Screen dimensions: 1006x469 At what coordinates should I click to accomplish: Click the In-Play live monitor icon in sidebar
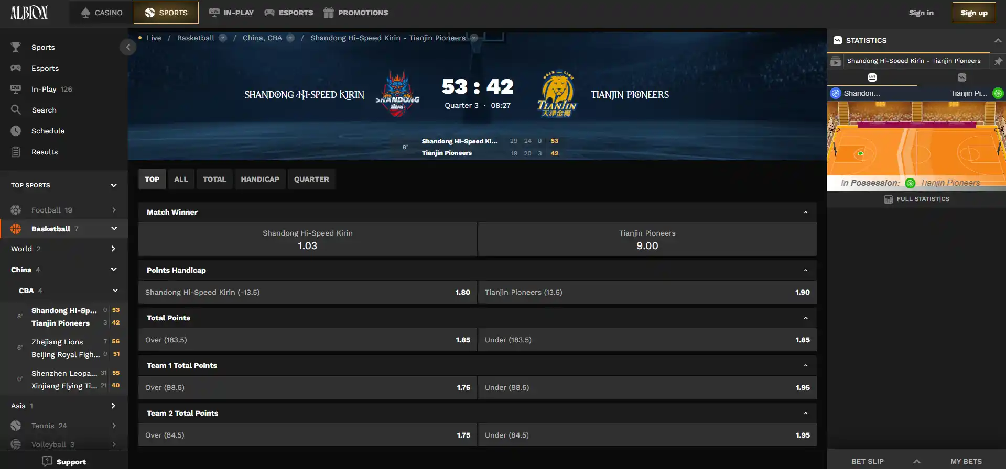16,89
